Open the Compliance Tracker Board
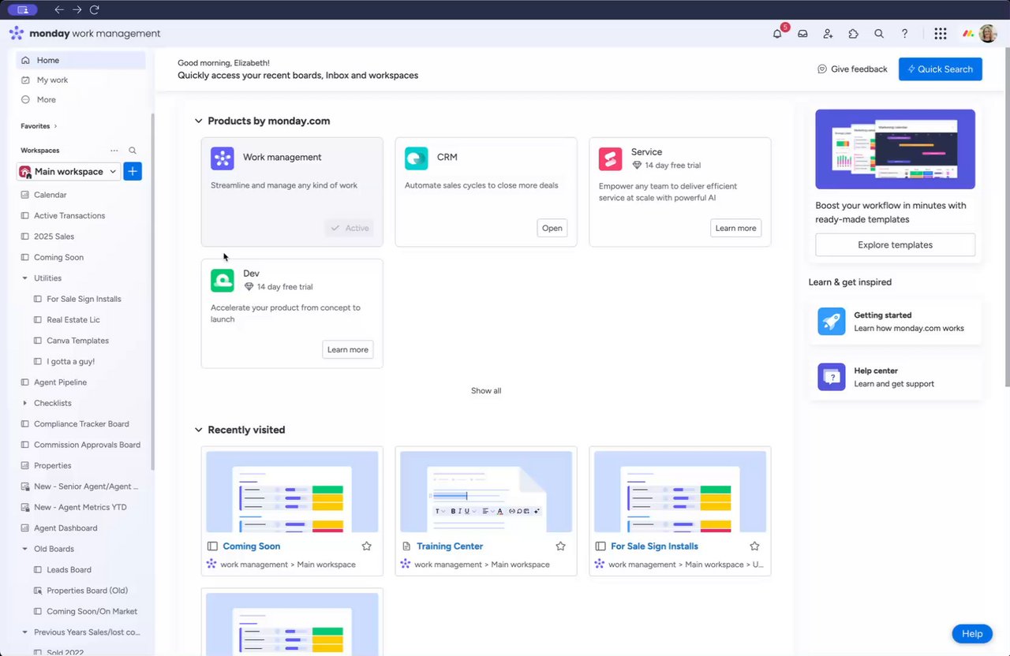The image size is (1010, 656). [81, 424]
